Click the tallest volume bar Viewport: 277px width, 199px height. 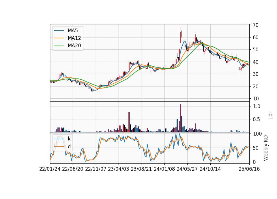coord(181,118)
